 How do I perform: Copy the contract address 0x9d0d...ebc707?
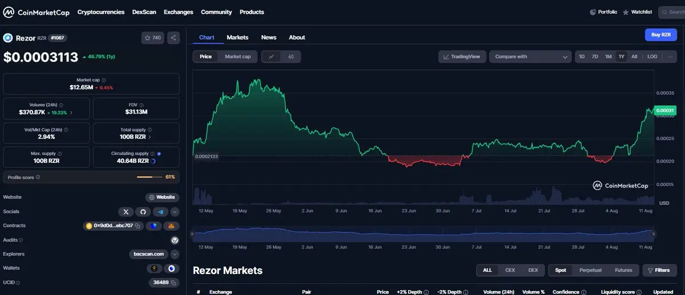pos(138,226)
